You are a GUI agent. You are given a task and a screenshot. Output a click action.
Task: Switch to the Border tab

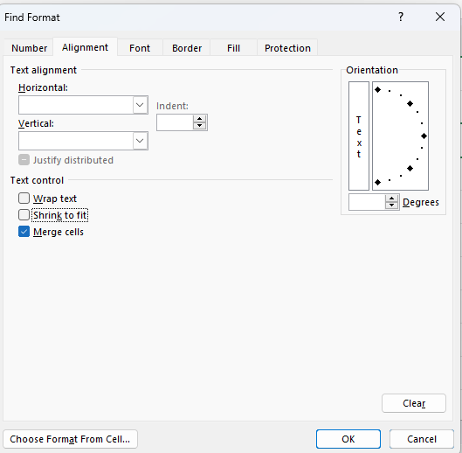(x=187, y=48)
